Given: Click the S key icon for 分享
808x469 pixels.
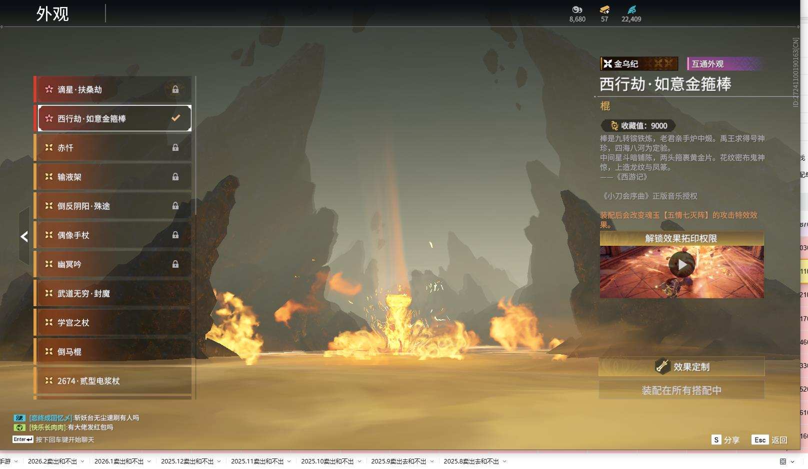Looking at the screenshot, I should (716, 440).
